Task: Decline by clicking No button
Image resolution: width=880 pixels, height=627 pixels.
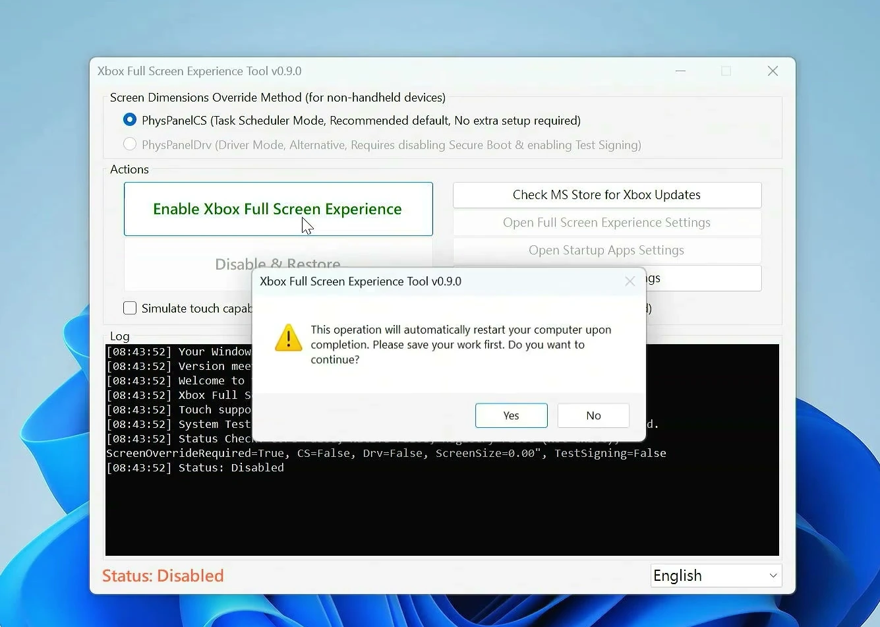Action: pyautogui.click(x=593, y=415)
